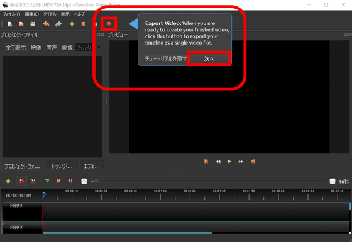Click the 次へ button in the tutorial
The width and height of the screenshot is (352, 242).
[209, 59]
